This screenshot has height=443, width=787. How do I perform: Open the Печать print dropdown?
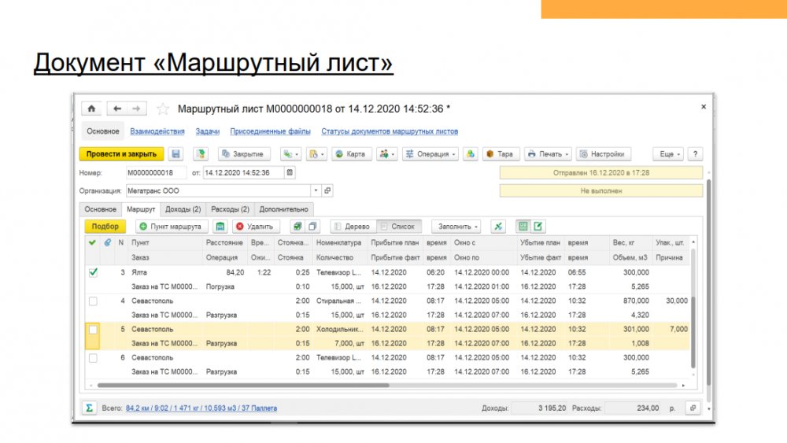tap(548, 154)
